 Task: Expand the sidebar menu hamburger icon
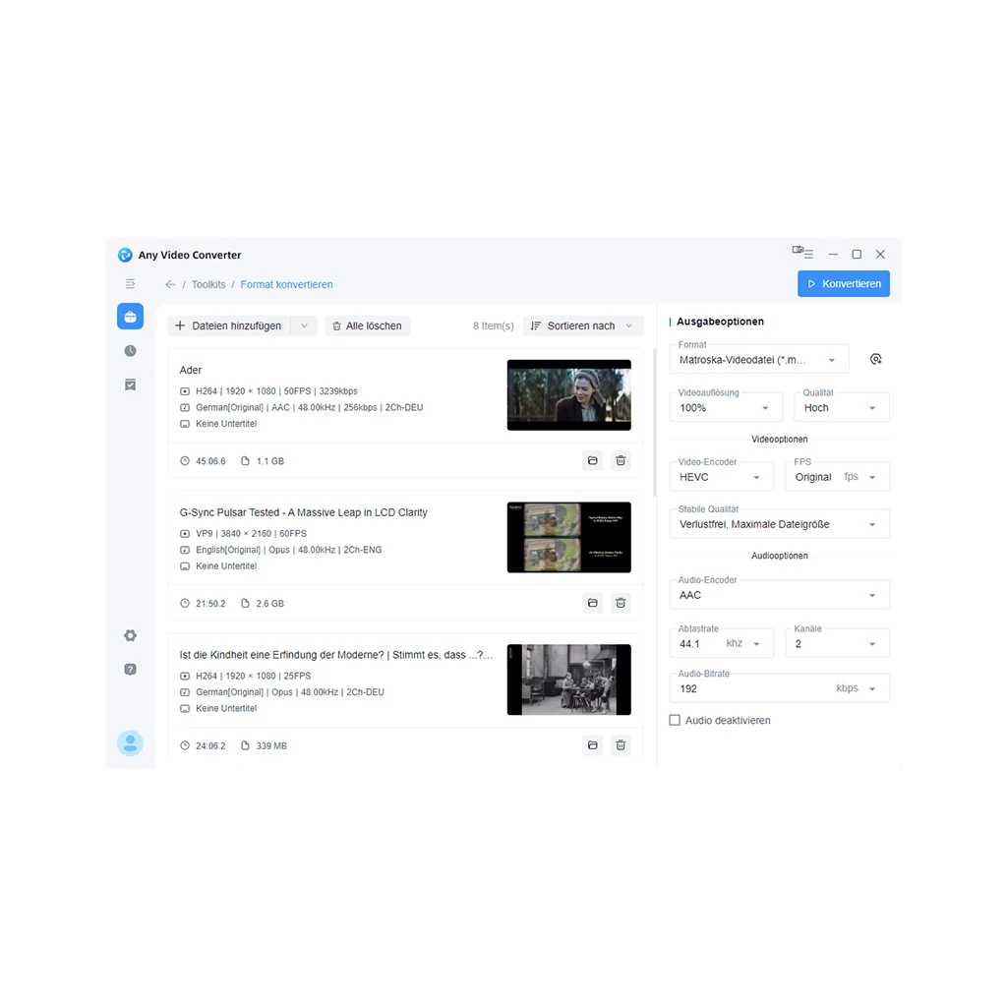(130, 284)
